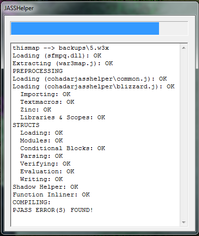Click the 'Zinc: OK' log line
This screenshot has width=199, height=236.
tap(36, 110)
